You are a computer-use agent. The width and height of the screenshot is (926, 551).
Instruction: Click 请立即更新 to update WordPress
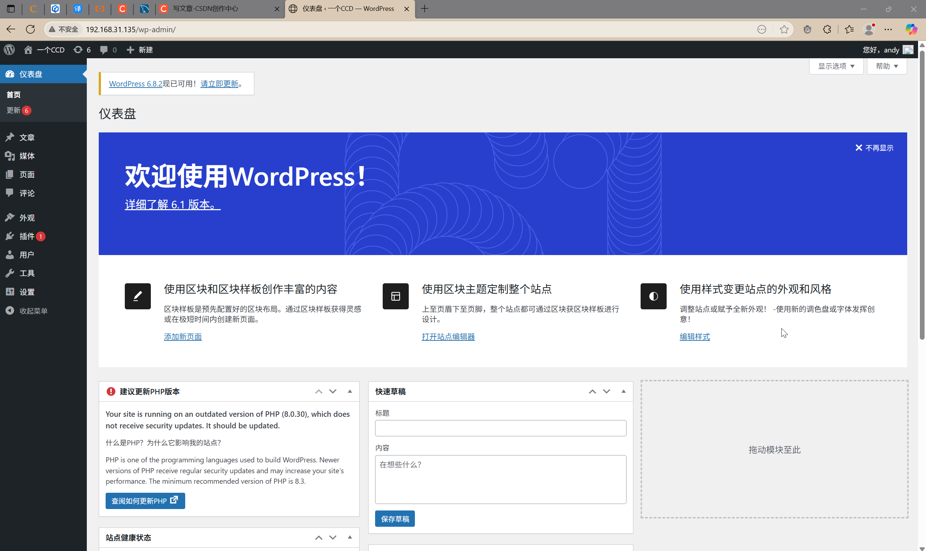click(219, 84)
